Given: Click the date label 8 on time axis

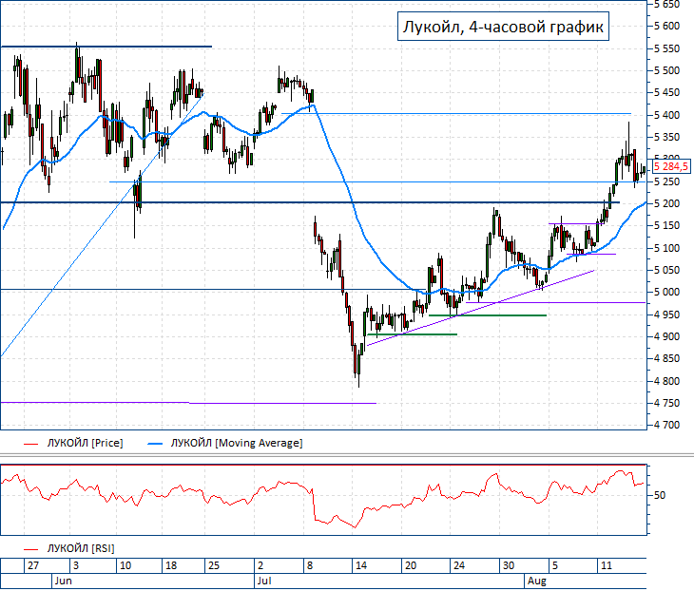Looking at the screenshot, I should click(x=310, y=565).
